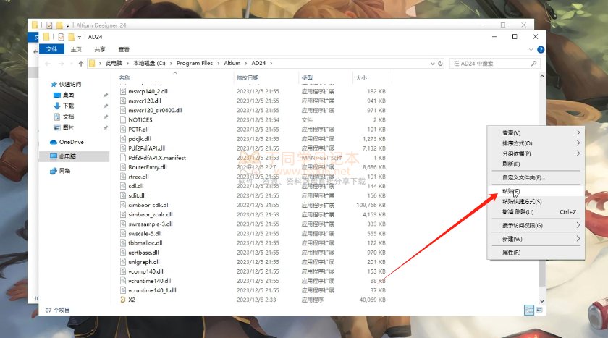
Task: Click the X2 application file icon
Action: point(123,299)
